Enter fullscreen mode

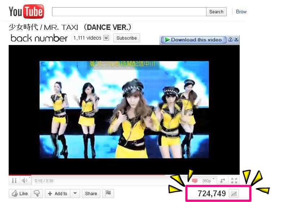(234, 181)
